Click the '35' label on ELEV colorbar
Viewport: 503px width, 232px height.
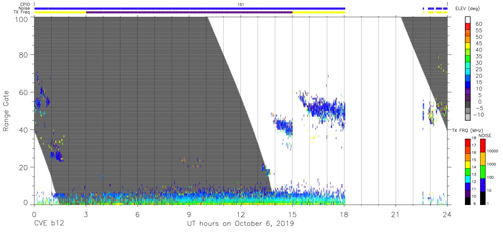[x=479, y=56]
